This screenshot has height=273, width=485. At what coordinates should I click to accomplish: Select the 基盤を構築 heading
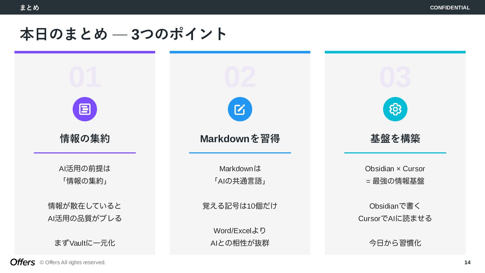395,139
